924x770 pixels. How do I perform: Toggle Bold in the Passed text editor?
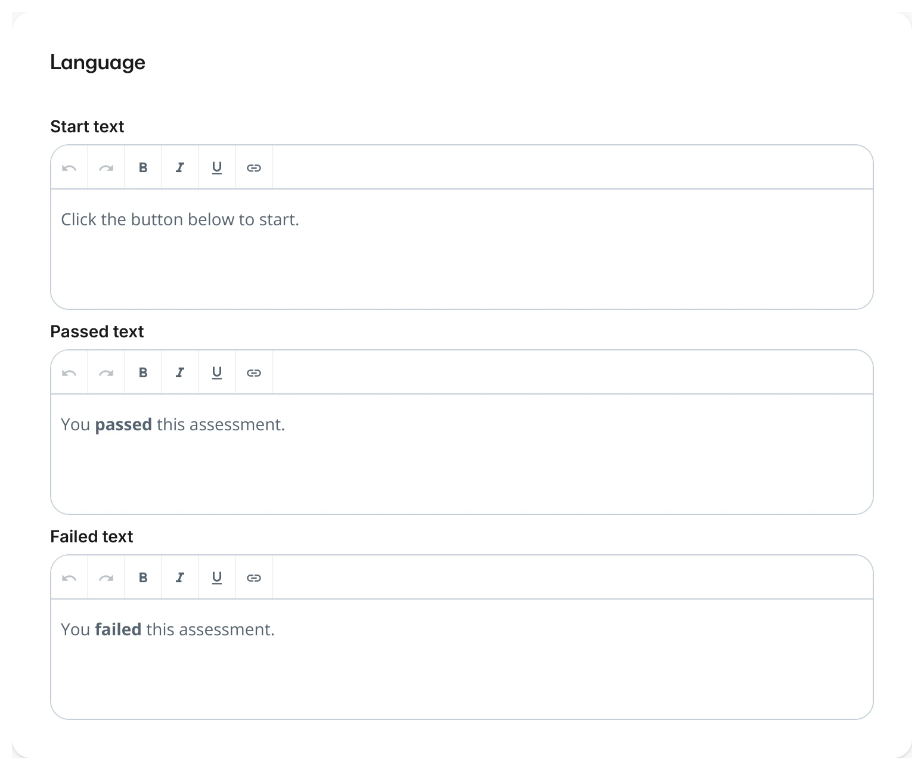click(142, 372)
